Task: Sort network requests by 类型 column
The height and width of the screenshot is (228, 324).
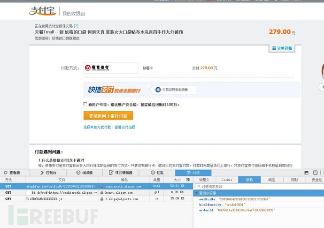Action: click(x=157, y=180)
